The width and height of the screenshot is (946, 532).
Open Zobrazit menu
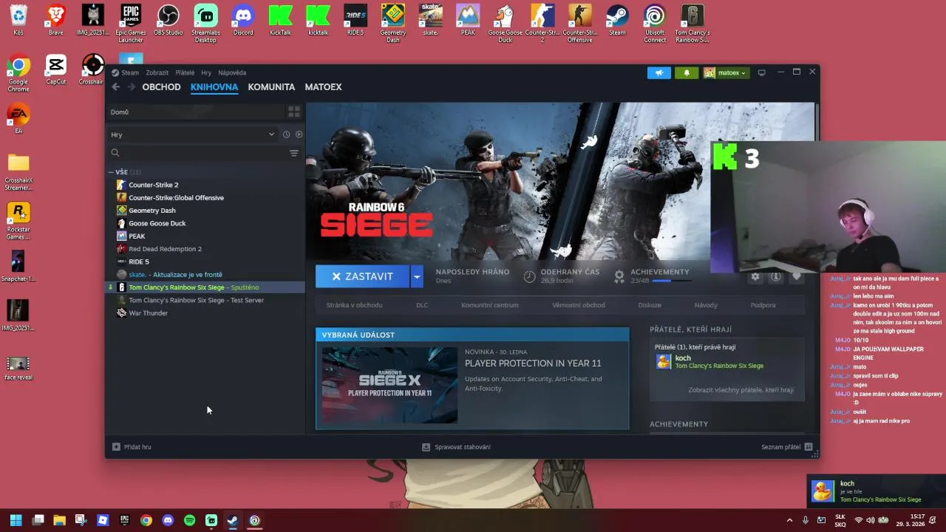(x=157, y=72)
